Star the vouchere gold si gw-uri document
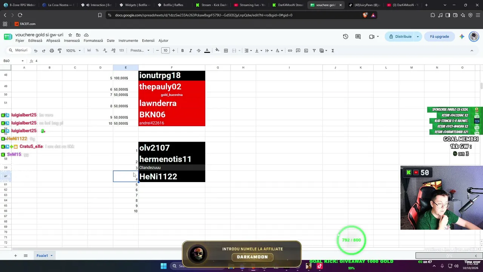The width and height of the screenshot is (483, 272). coord(70,35)
